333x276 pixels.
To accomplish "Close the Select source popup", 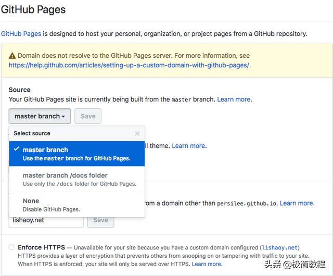I will pos(137,133).
